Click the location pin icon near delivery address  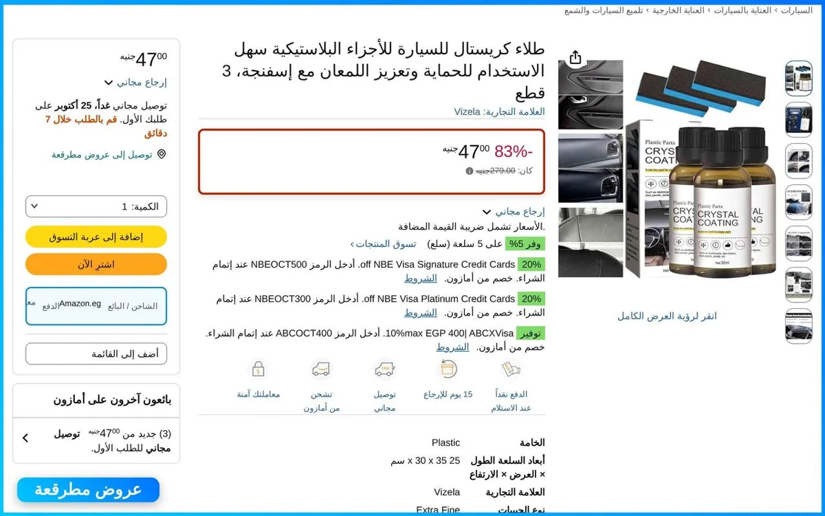[162, 154]
